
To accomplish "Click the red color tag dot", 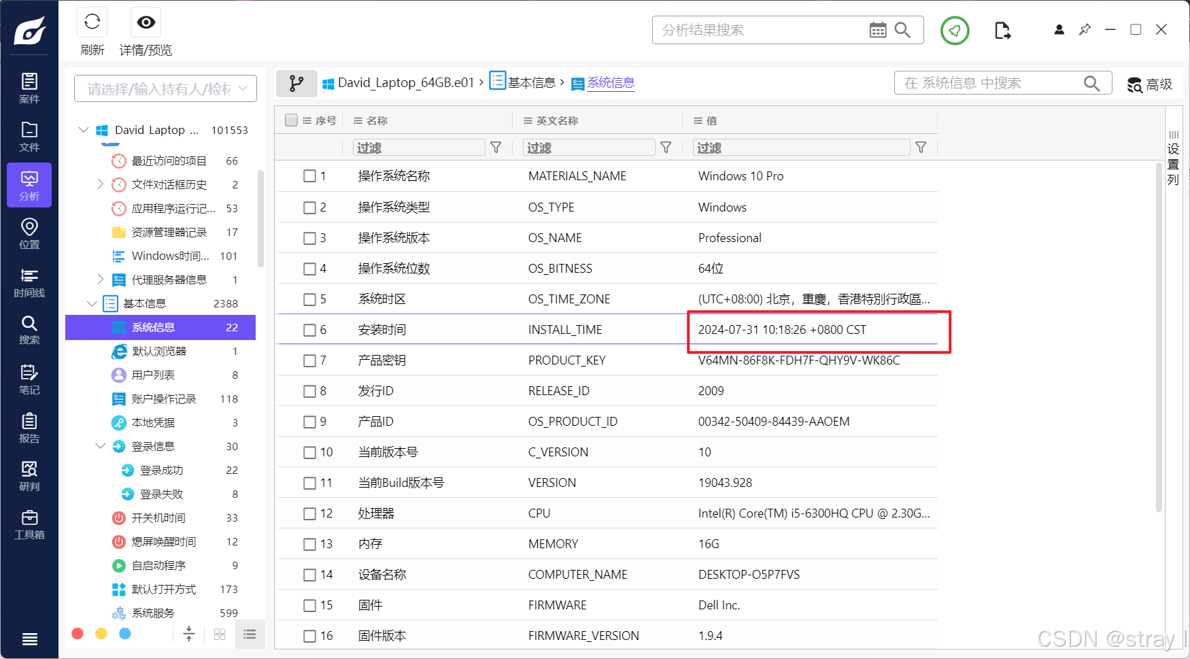I will pos(78,634).
